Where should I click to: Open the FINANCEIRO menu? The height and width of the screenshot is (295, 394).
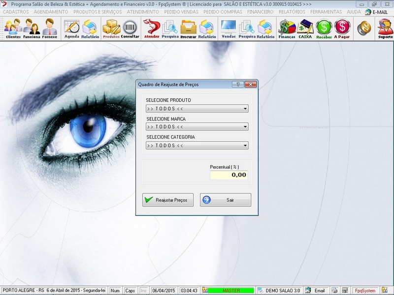coord(260,12)
